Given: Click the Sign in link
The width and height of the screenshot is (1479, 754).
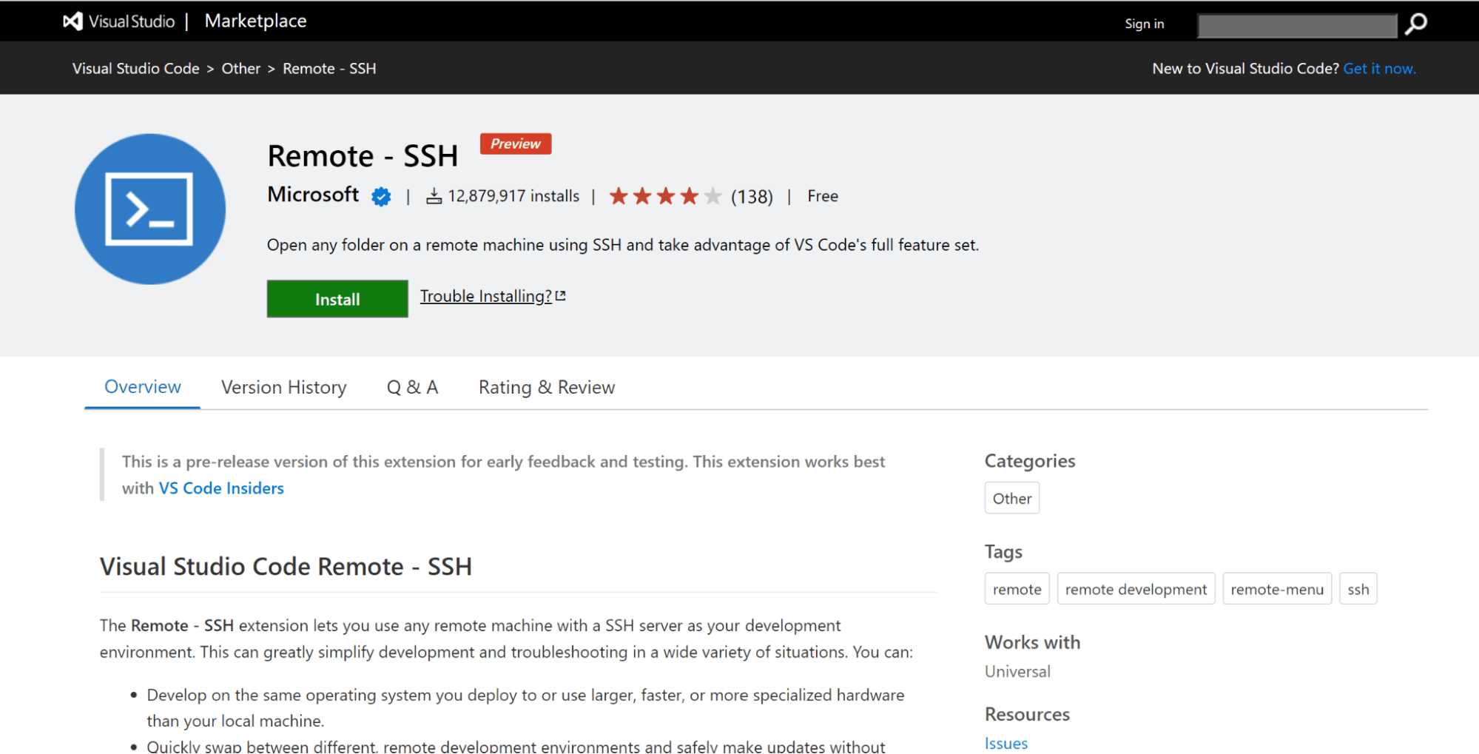Looking at the screenshot, I should point(1143,24).
